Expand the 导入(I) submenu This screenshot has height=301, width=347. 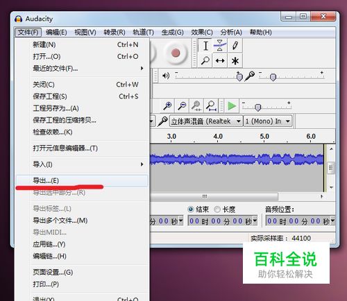(x=82, y=164)
